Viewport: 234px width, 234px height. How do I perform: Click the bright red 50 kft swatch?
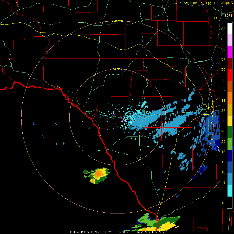click(x=230, y=75)
